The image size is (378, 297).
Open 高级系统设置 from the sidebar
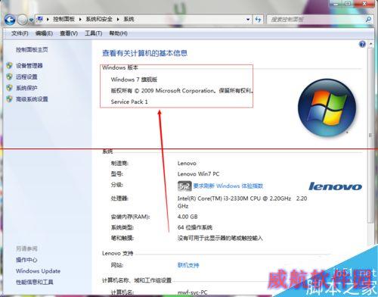click(32, 99)
